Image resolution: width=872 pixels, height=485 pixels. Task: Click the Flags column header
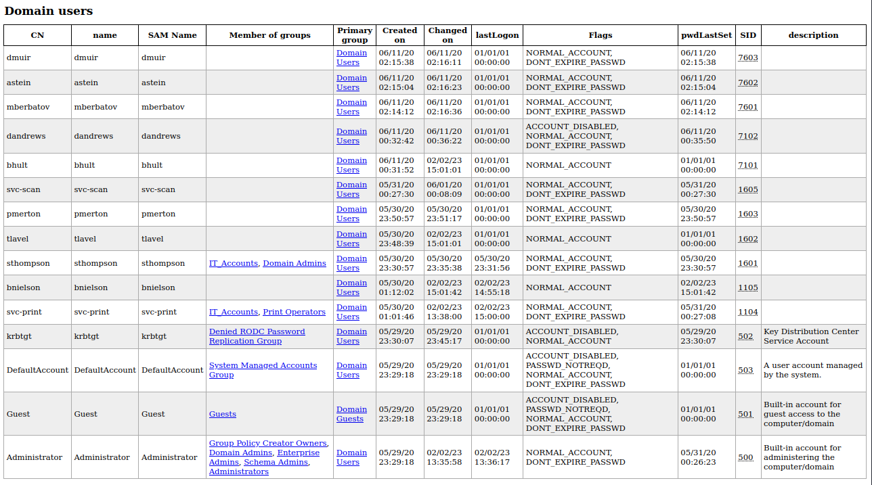click(601, 35)
